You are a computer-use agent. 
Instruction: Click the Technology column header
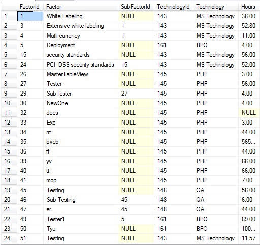coord(216,7)
